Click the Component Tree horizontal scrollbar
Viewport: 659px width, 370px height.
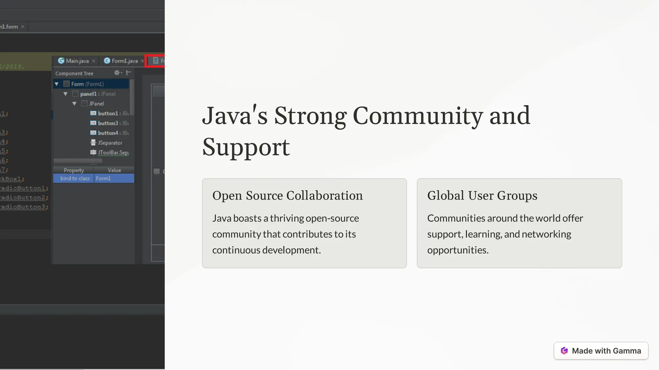(78, 160)
